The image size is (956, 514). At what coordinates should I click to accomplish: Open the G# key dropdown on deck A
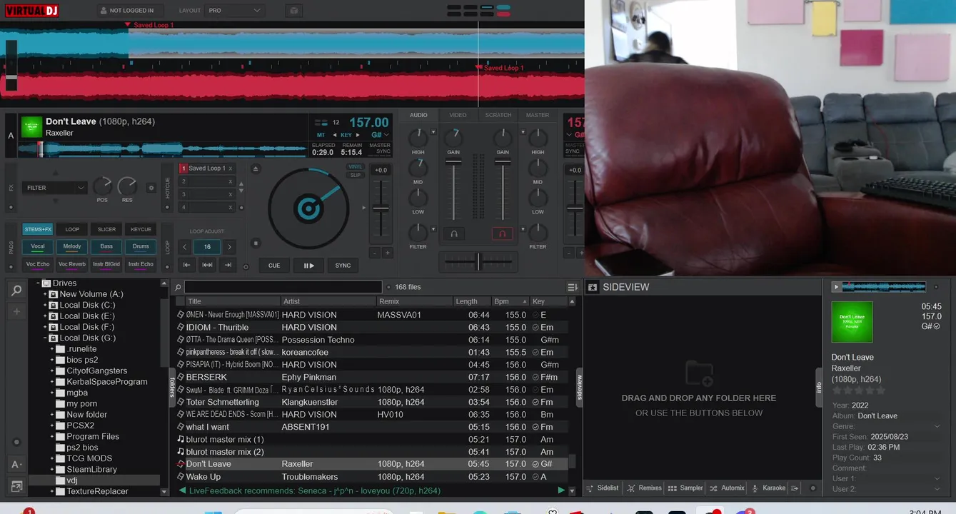381,134
